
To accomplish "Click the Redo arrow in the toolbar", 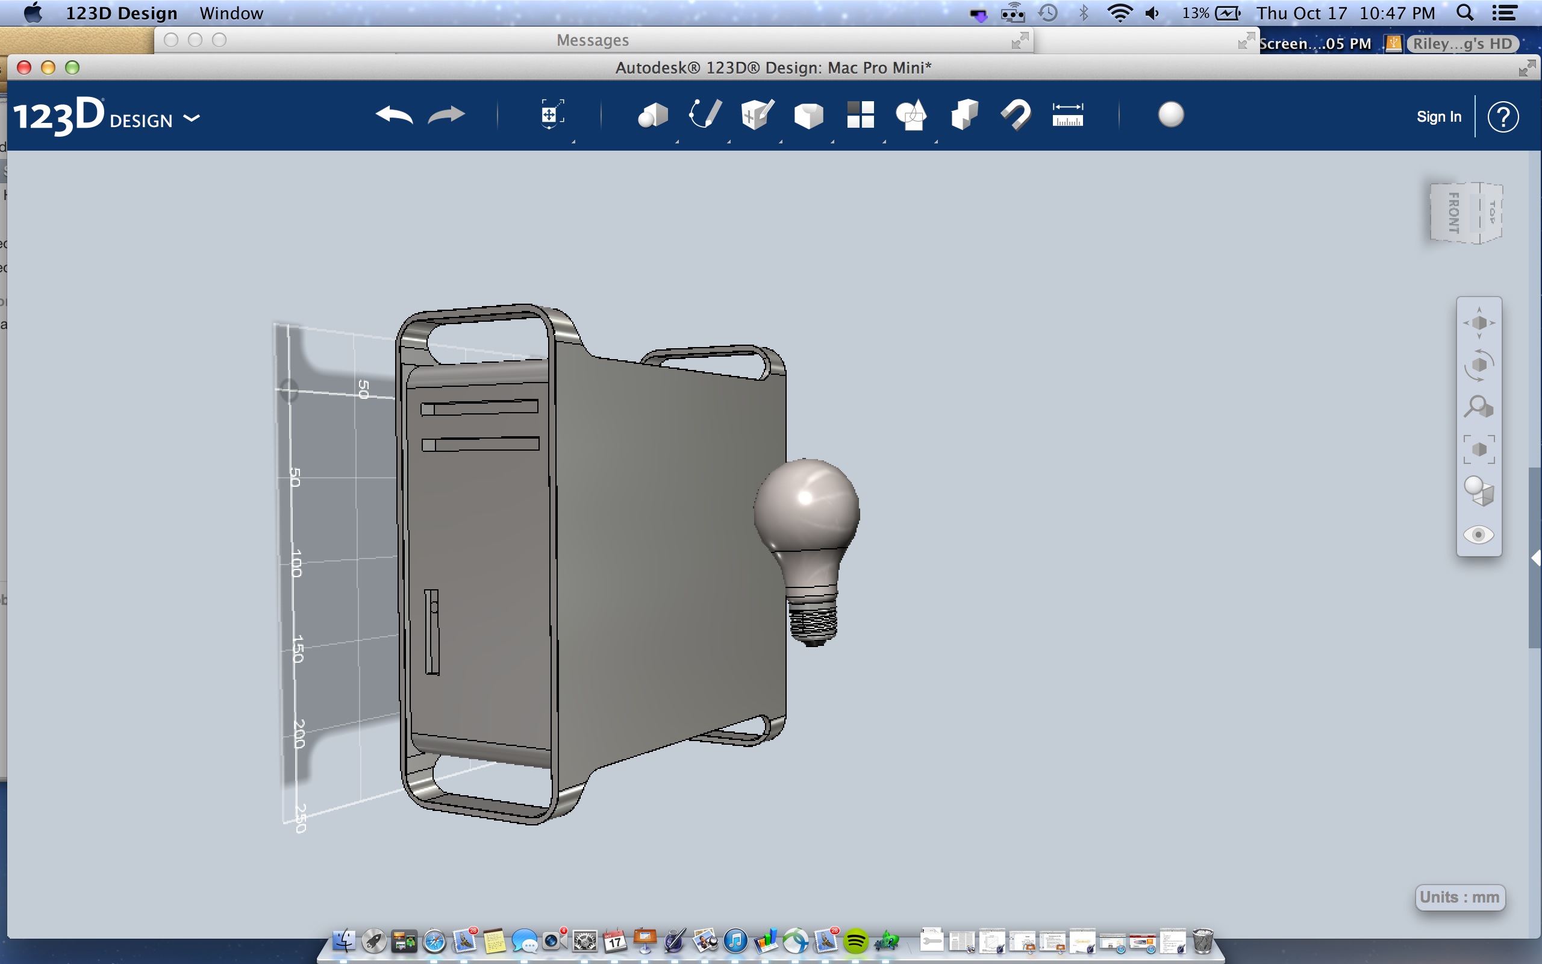I will (446, 114).
